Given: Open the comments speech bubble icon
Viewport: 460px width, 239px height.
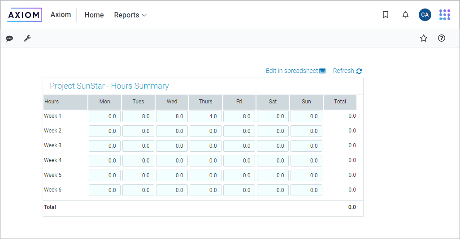Looking at the screenshot, I should coord(9,38).
